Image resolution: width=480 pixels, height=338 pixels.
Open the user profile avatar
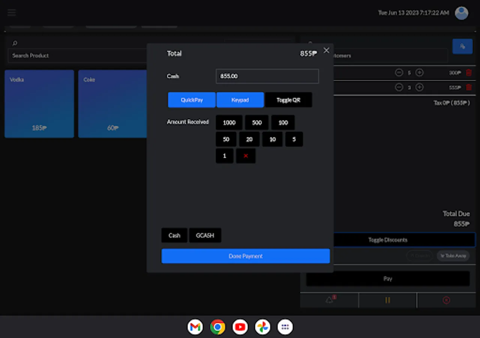click(x=461, y=13)
